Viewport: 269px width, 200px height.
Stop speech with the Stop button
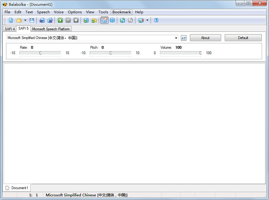click(x=76, y=20)
